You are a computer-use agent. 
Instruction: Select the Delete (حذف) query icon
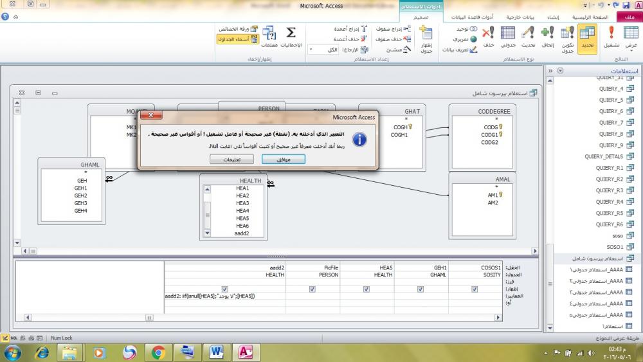coord(489,37)
